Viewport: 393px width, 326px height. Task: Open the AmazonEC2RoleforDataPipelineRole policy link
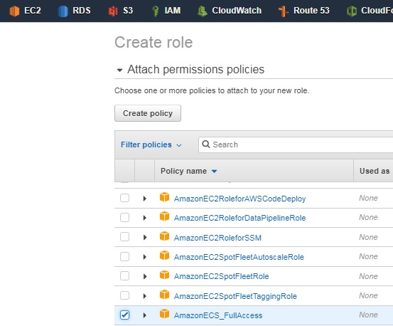[x=240, y=218]
